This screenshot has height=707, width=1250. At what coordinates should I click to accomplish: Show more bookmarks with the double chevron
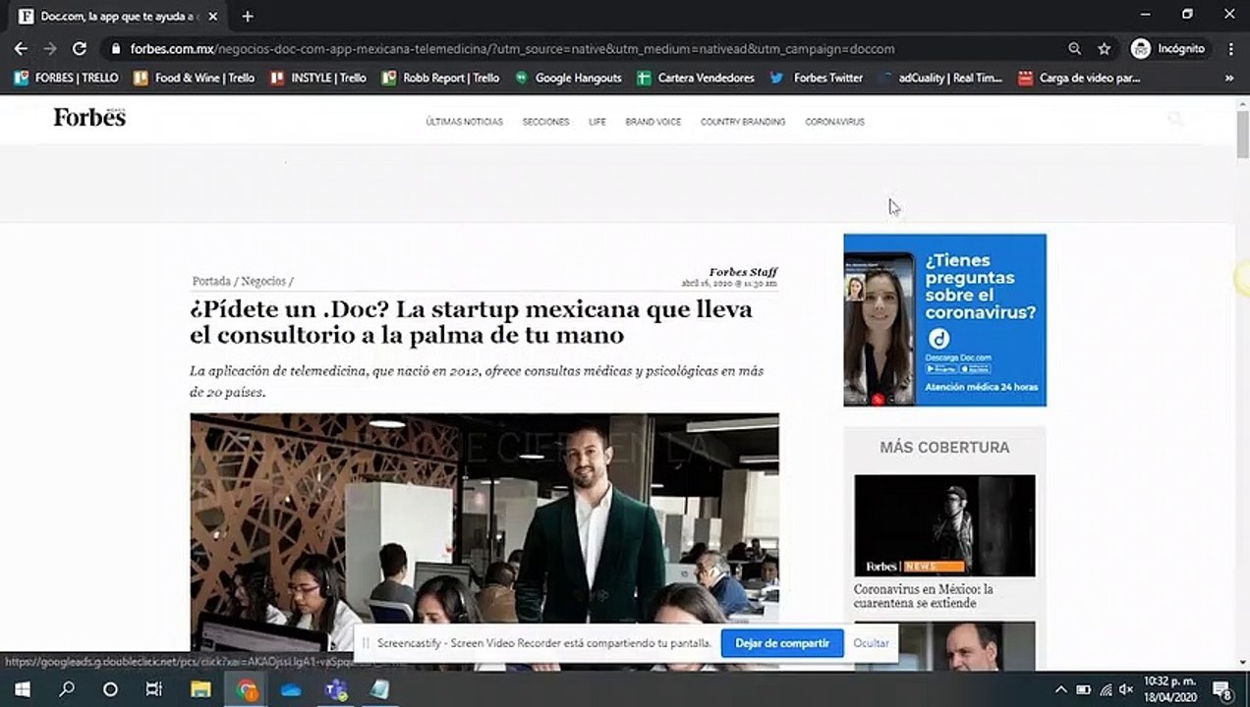point(1228,78)
